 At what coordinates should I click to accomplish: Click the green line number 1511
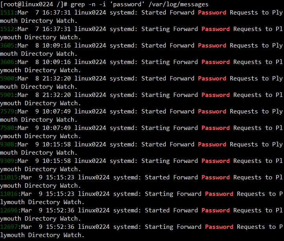coord(7,13)
